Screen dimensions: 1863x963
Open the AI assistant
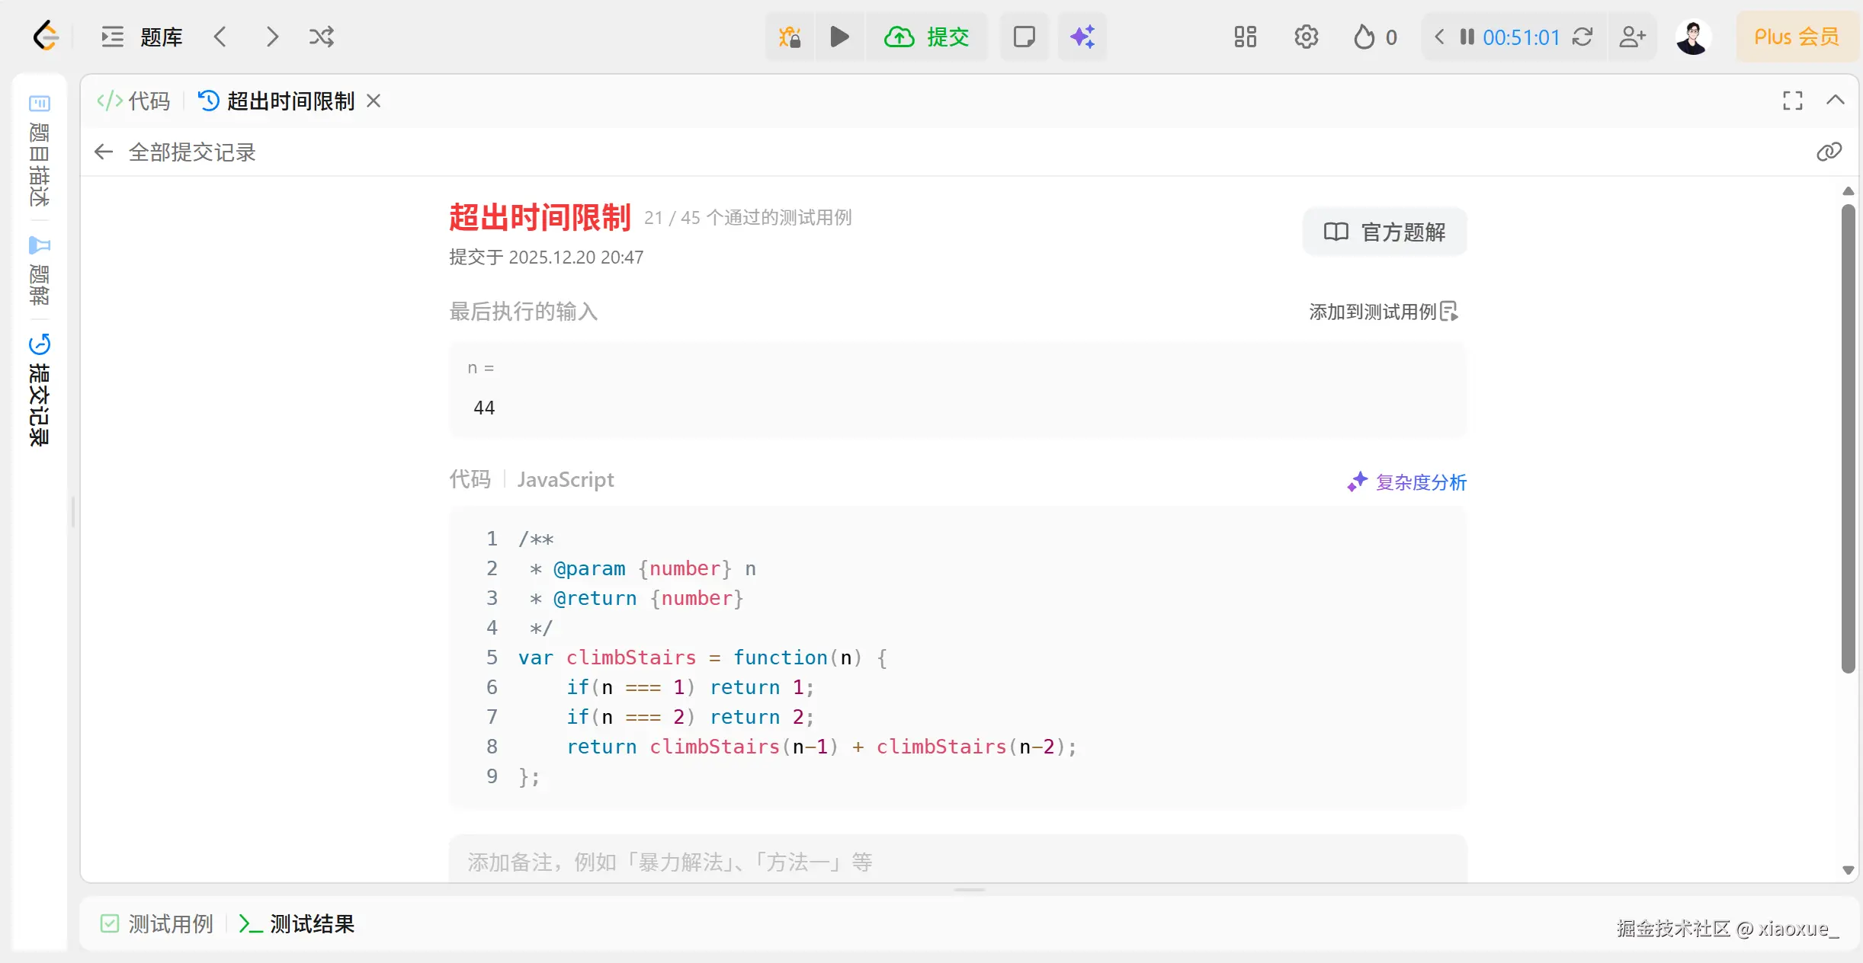(1082, 36)
